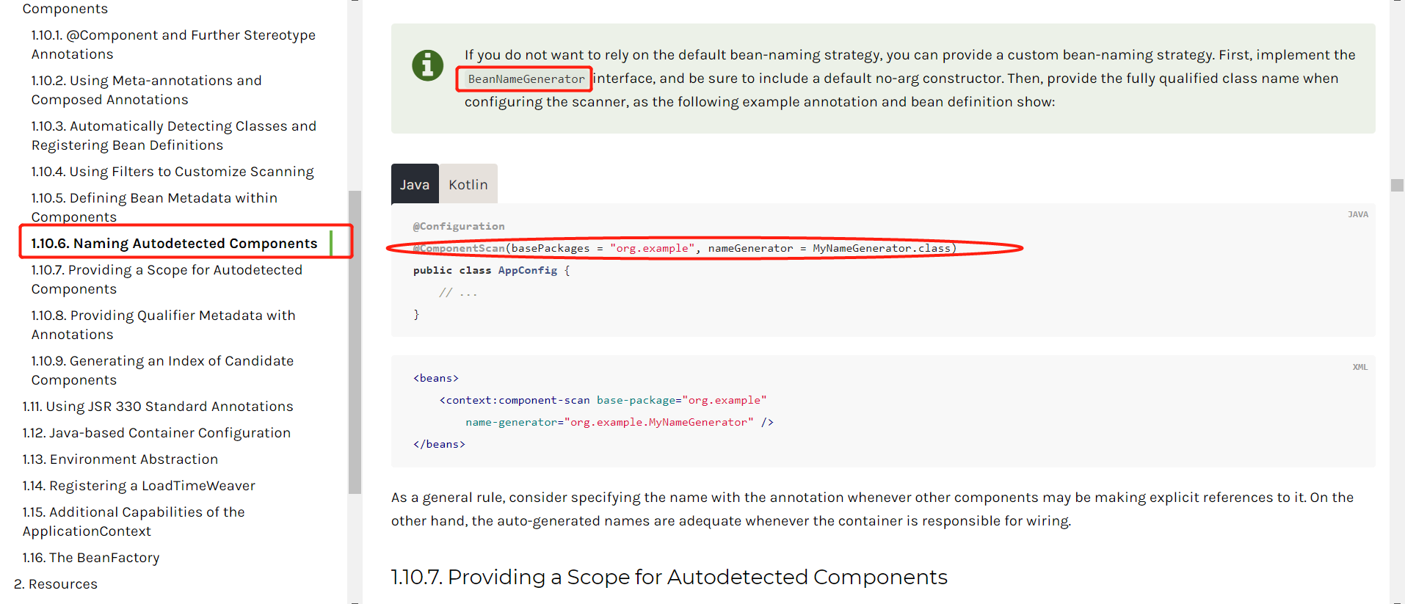This screenshot has height=604, width=1405.
Task: Click the XML language label on code block
Action: pos(1360,367)
